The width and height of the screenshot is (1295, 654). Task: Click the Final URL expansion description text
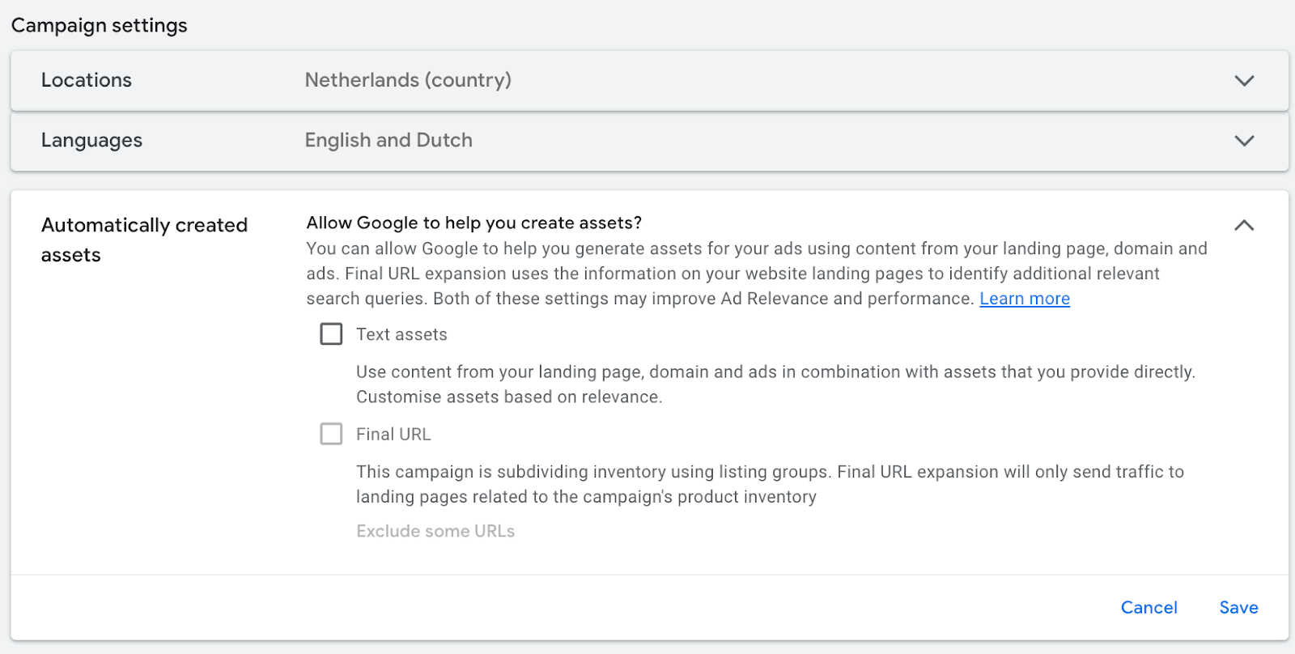(x=769, y=484)
